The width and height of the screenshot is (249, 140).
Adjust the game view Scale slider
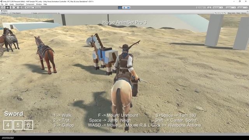pyautogui.click(x=47, y=13)
